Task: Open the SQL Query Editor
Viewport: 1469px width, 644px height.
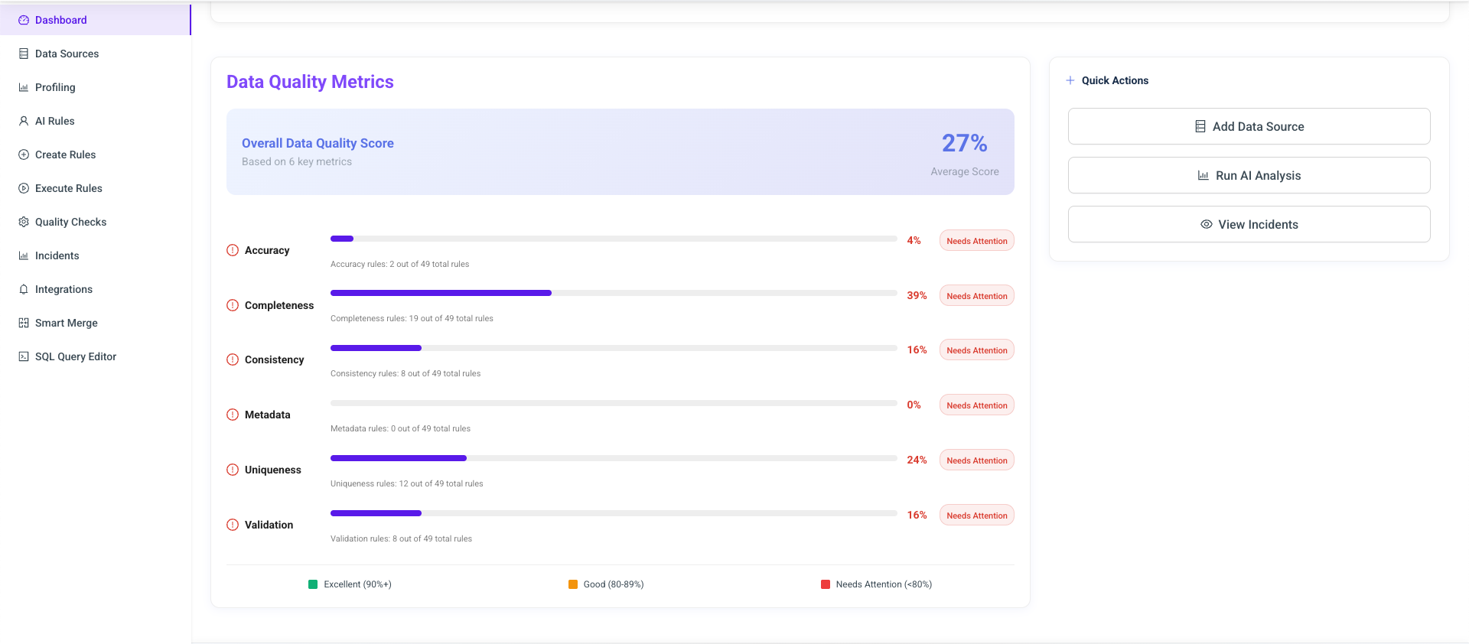Action: (x=95, y=356)
